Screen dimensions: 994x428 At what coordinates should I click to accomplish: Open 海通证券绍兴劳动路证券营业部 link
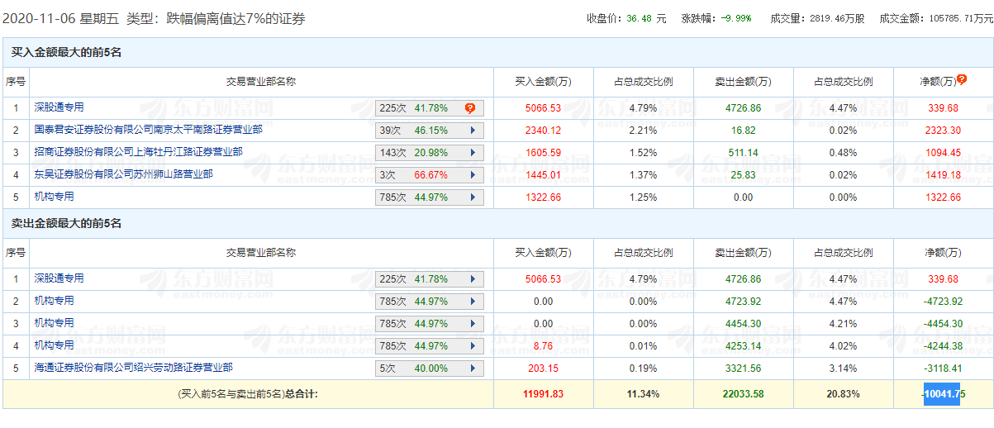pyautogui.click(x=133, y=368)
